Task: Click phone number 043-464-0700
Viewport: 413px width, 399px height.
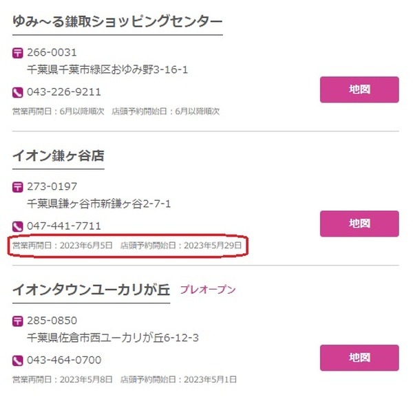Action: (x=64, y=360)
